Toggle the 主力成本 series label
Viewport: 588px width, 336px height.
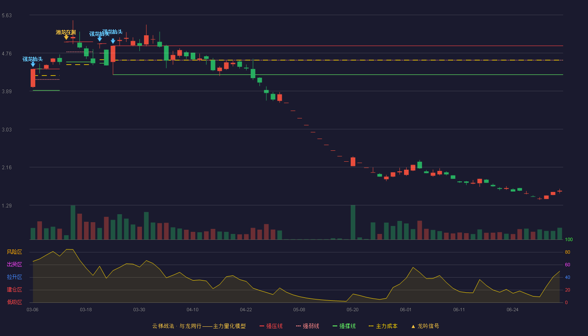pyautogui.click(x=386, y=326)
